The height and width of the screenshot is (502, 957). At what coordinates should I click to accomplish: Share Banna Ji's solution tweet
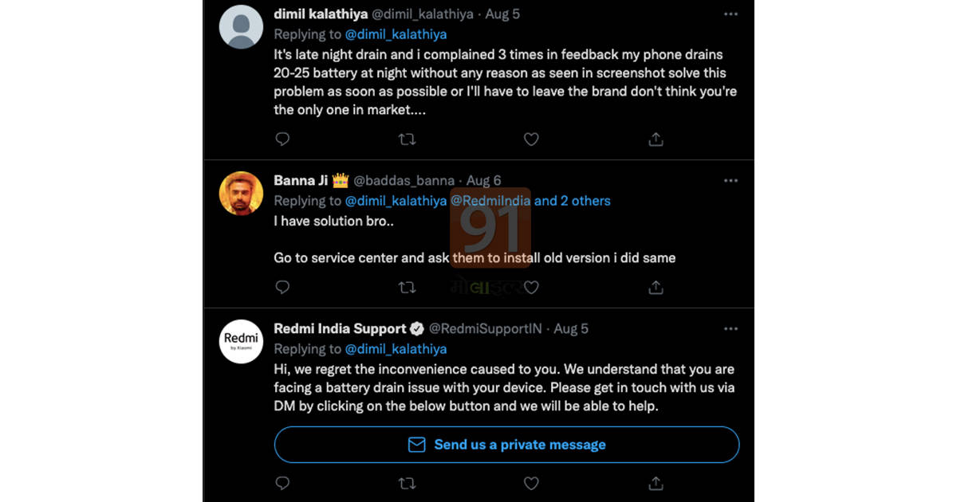point(656,287)
